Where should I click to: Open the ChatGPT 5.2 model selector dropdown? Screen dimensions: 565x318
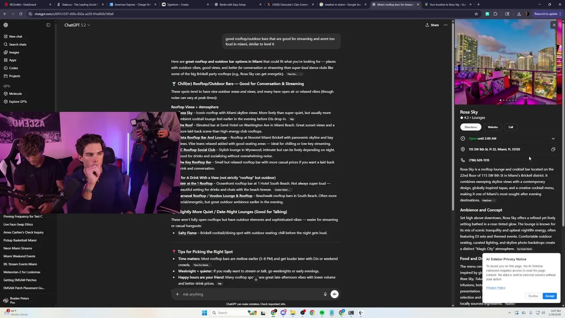pyautogui.click(x=77, y=25)
